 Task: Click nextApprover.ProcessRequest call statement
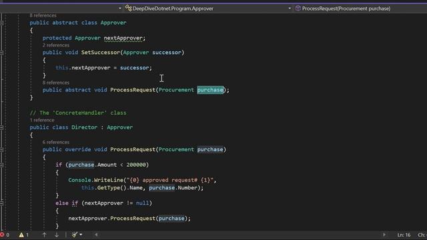[x=129, y=218]
